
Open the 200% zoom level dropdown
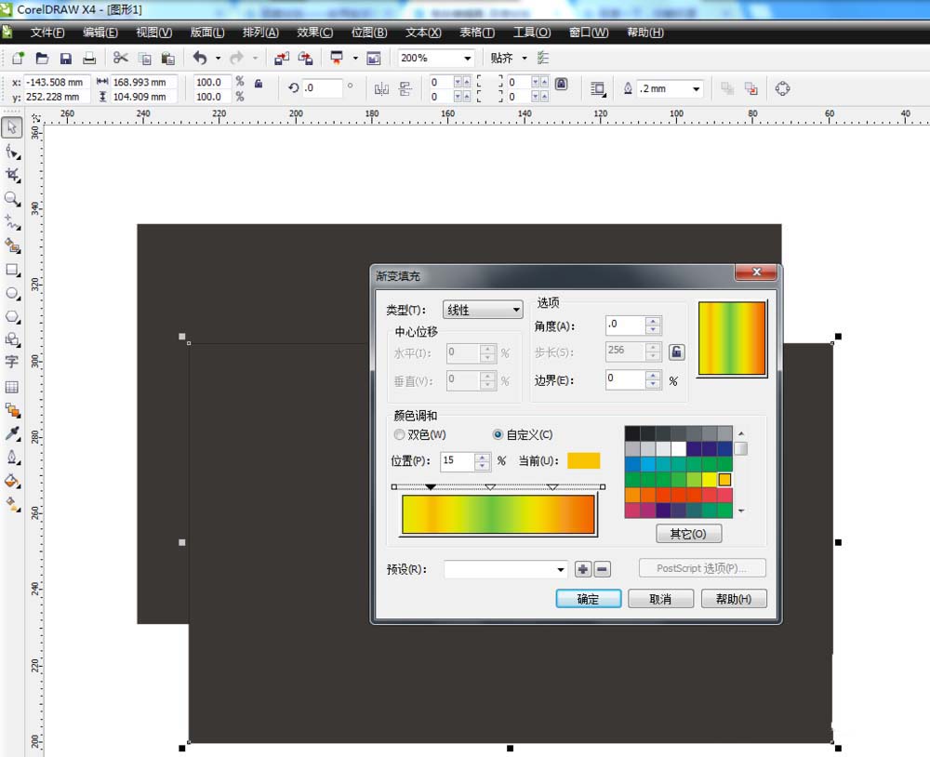467,59
